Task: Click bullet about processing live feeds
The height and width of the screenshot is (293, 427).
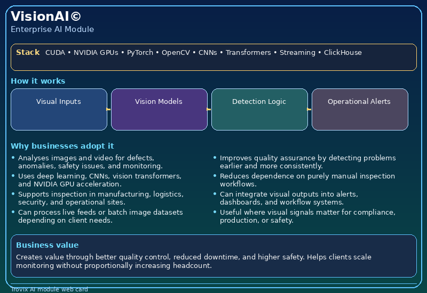Action: pyautogui.click(x=100, y=216)
